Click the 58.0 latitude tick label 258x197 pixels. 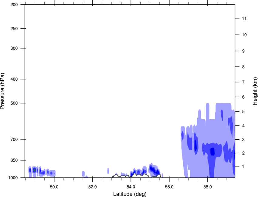[x=208, y=187]
